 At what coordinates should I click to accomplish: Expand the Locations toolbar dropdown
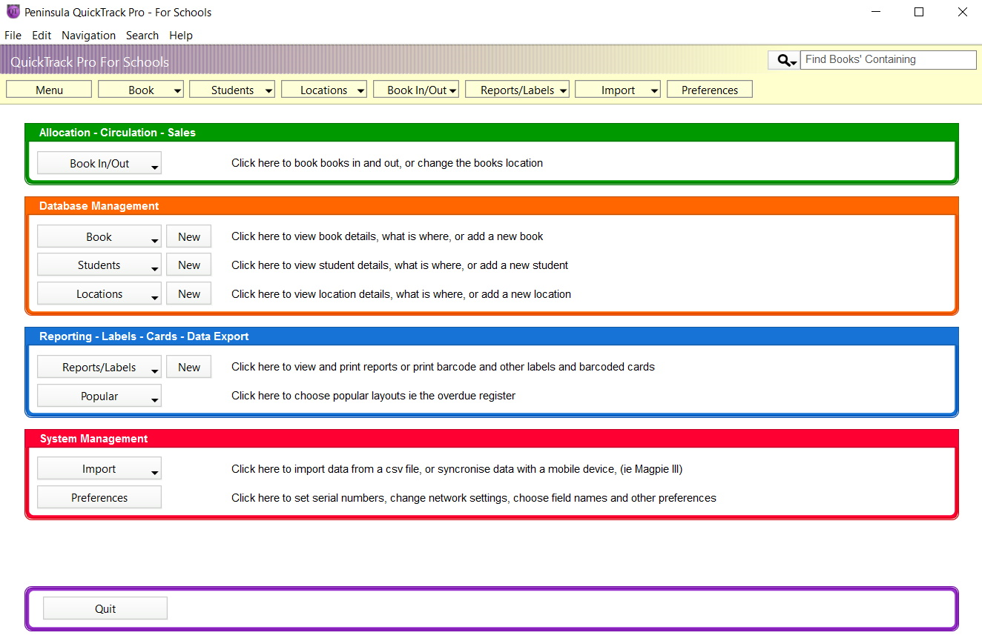[324, 90]
